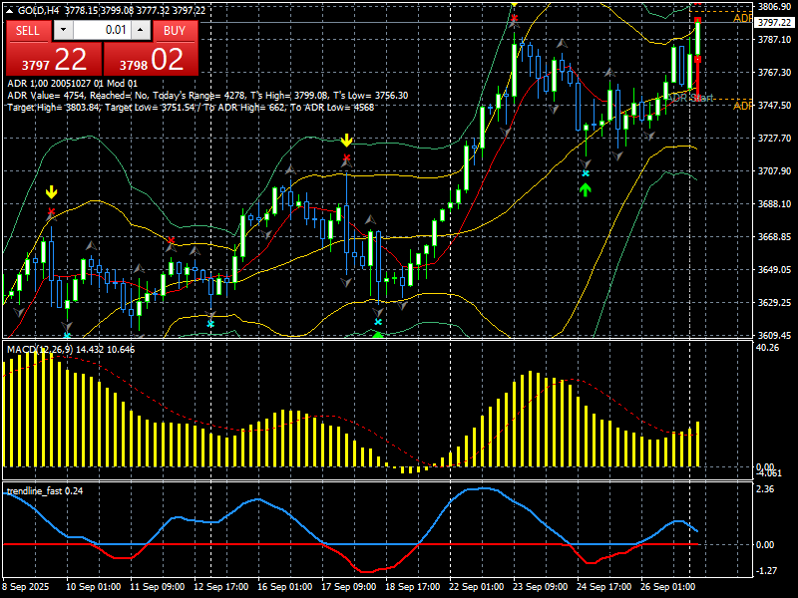Click the ADR Start label on the chart
Image resolution: width=798 pixels, height=598 pixels.
pos(690,98)
